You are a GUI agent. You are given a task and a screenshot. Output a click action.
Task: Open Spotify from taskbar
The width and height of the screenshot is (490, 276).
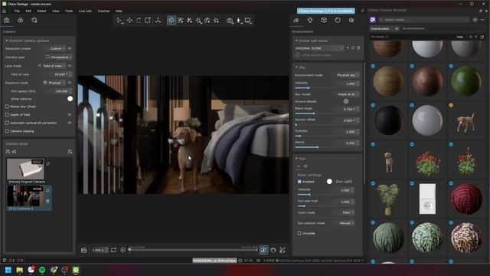(42, 270)
